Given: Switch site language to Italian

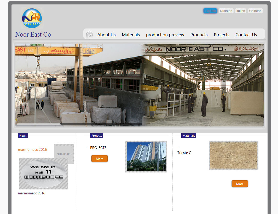Looking at the screenshot, I should coord(241,11).
